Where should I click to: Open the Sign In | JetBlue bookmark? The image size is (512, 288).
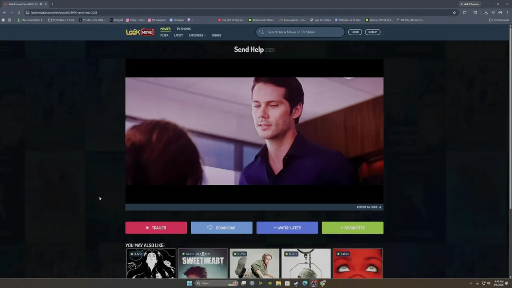[321, 20]
